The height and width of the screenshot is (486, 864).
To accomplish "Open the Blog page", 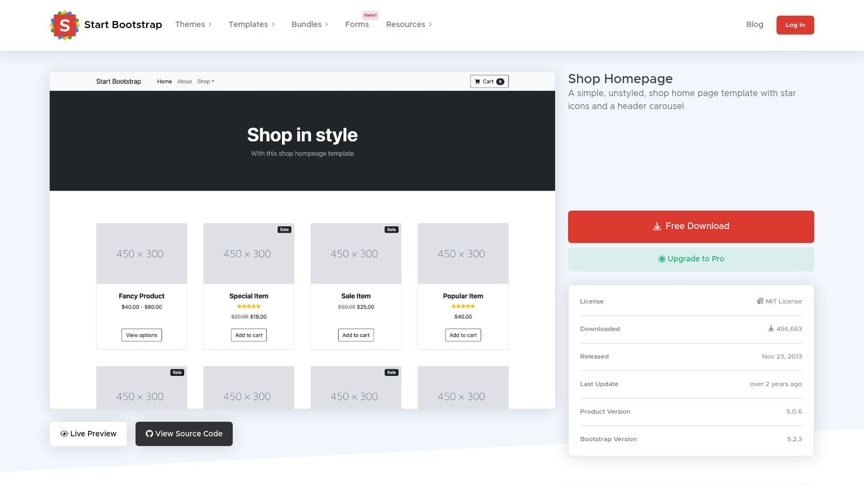I will tap(754, 24).
